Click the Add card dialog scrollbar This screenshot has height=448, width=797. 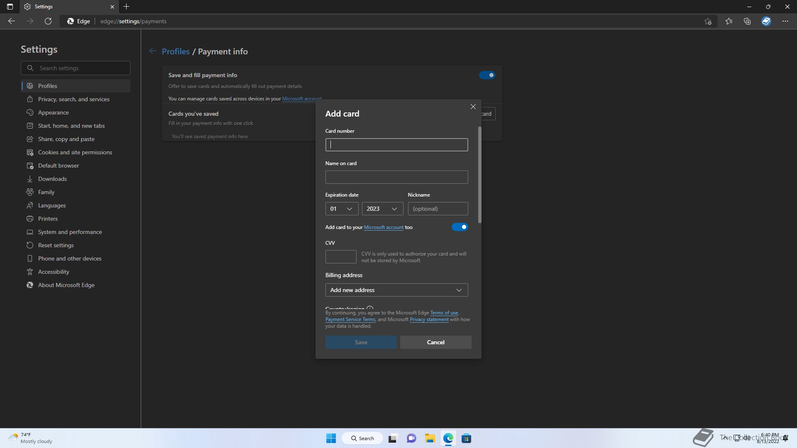click(480, 175)
